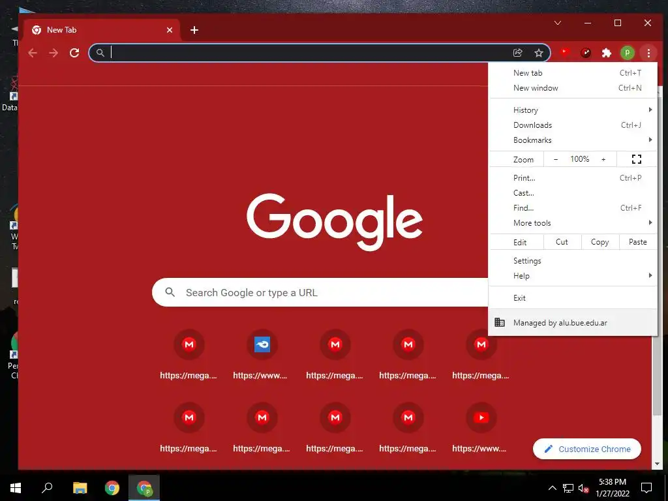Click the forward navigation arrow
This screenshot has width=668, height=501.
tap(53, 53)
